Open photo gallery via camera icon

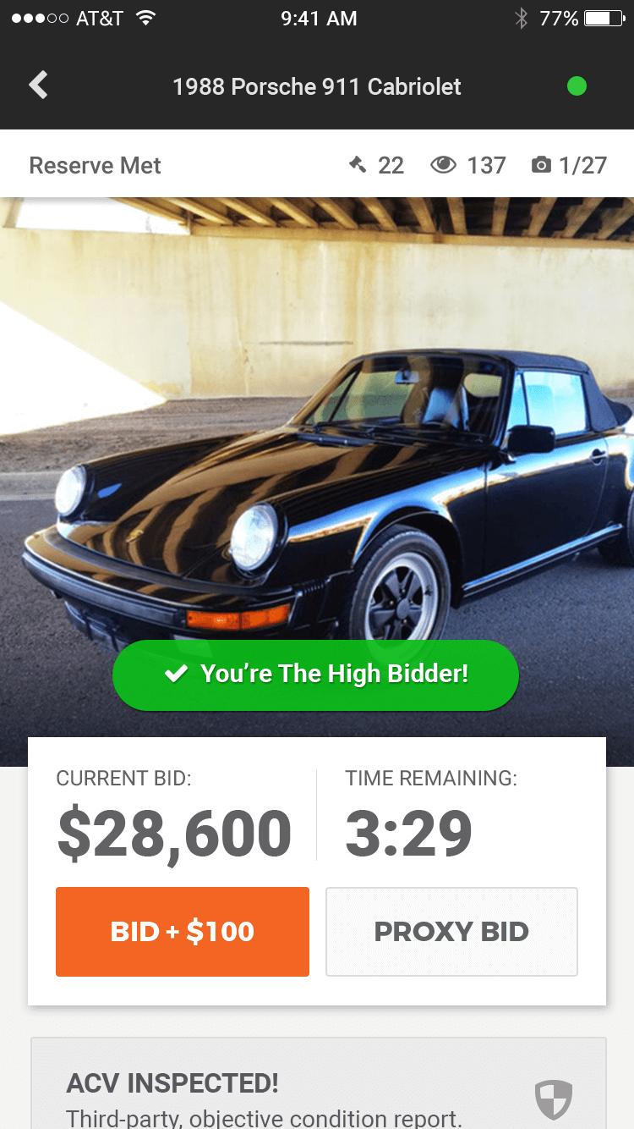[x=541, y=165]
